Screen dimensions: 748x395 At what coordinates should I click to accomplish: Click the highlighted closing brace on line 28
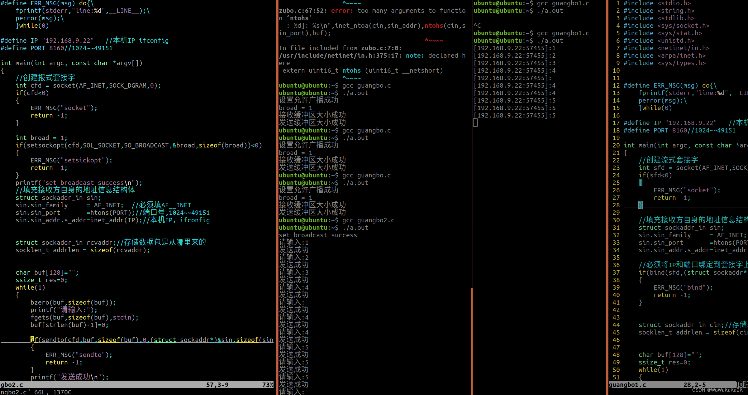[640, 205]
